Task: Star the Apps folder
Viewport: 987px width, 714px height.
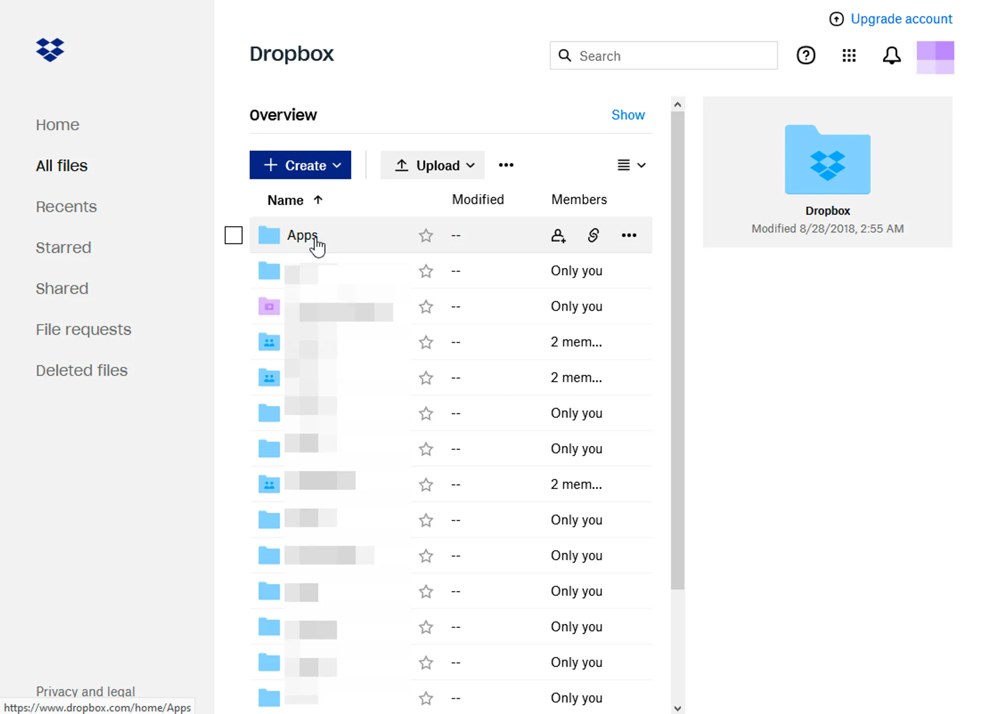Action: click(x=426, y=235)
